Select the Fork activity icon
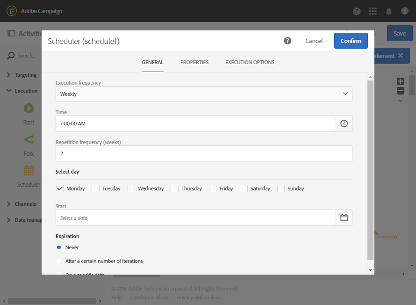Screen dimensions: 416x305 point(29,139)
